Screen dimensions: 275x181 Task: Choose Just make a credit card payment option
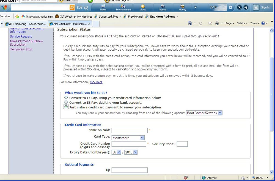pos(66,107)
